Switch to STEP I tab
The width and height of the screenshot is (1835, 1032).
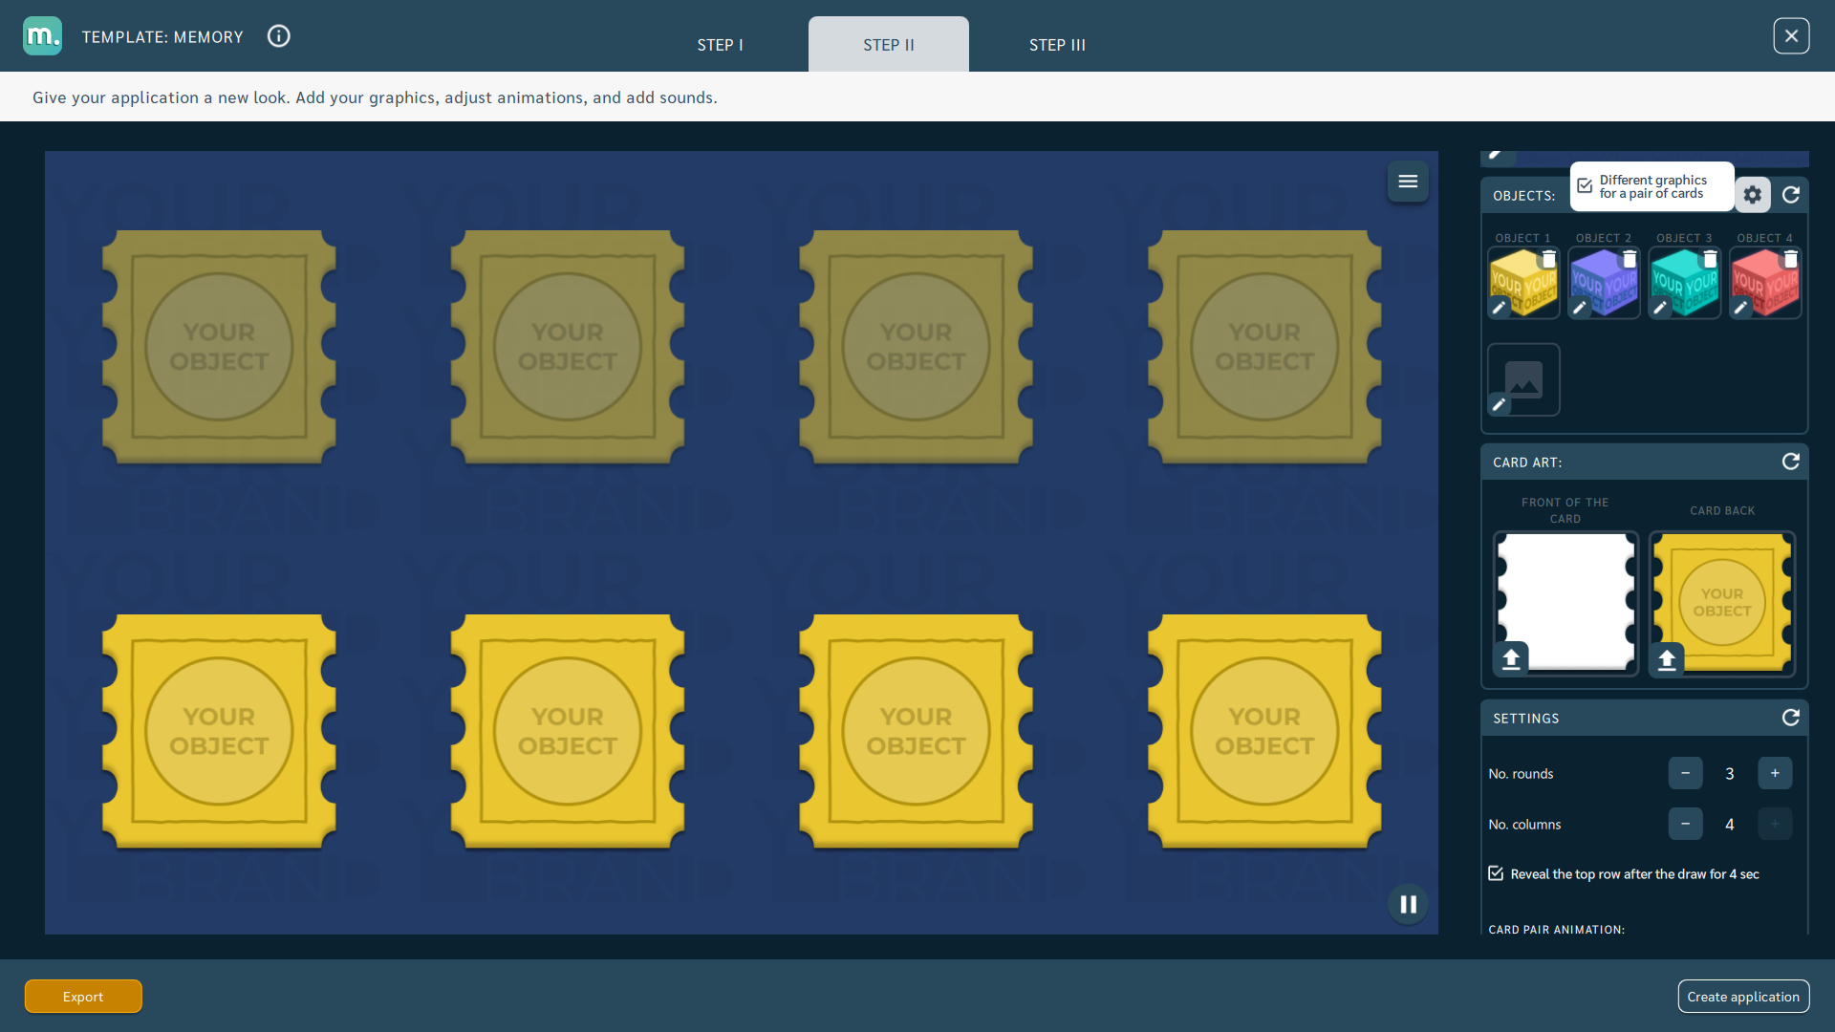[720, 45]
